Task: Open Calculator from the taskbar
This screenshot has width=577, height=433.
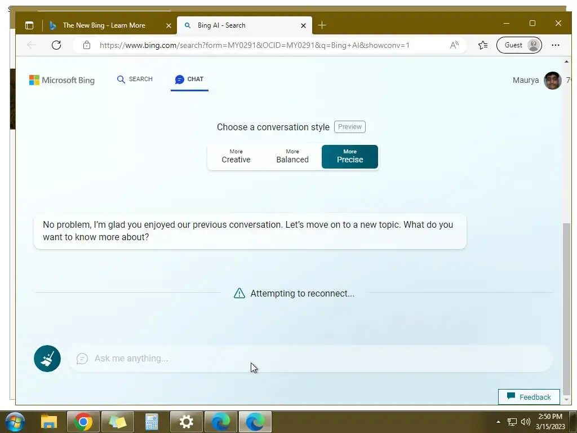Action: (x=152, y=422)
